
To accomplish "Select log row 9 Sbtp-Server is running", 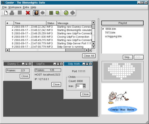I will pyautogui.click(x=49, y=47).
